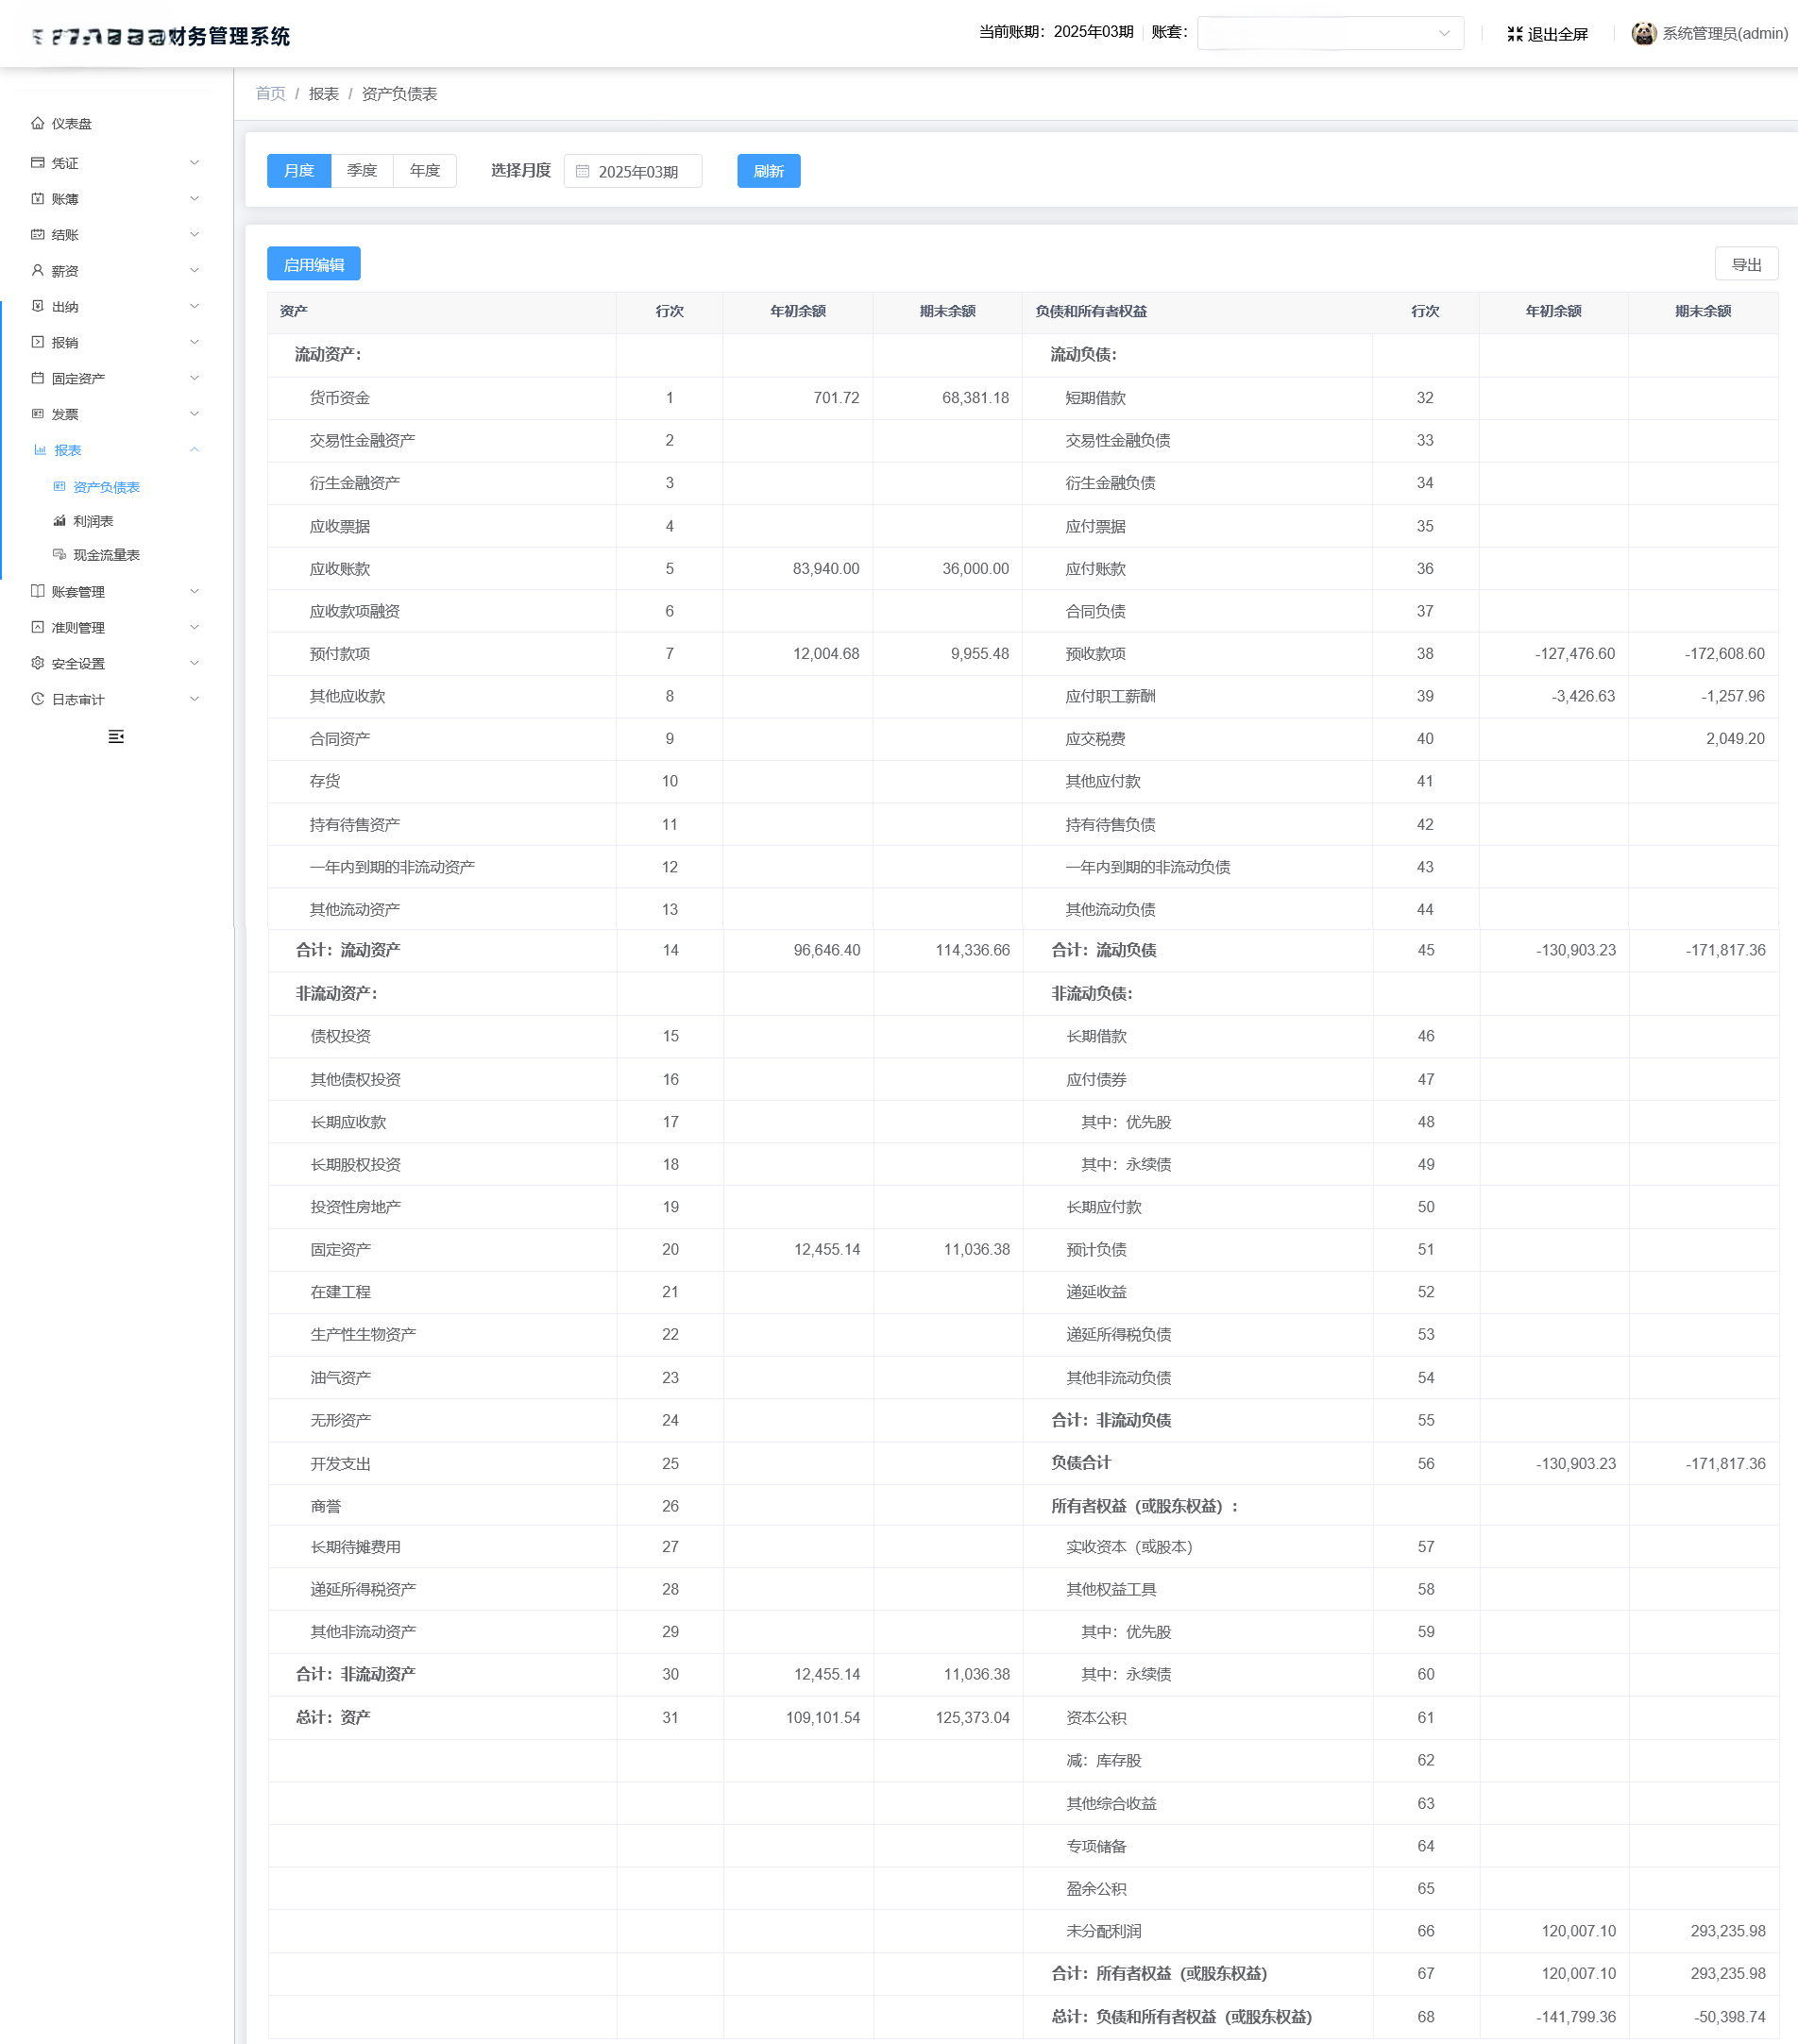Click the home breadcrumb link
The height and width of the screenshot is (2044, 1798).
pos(270,94)
